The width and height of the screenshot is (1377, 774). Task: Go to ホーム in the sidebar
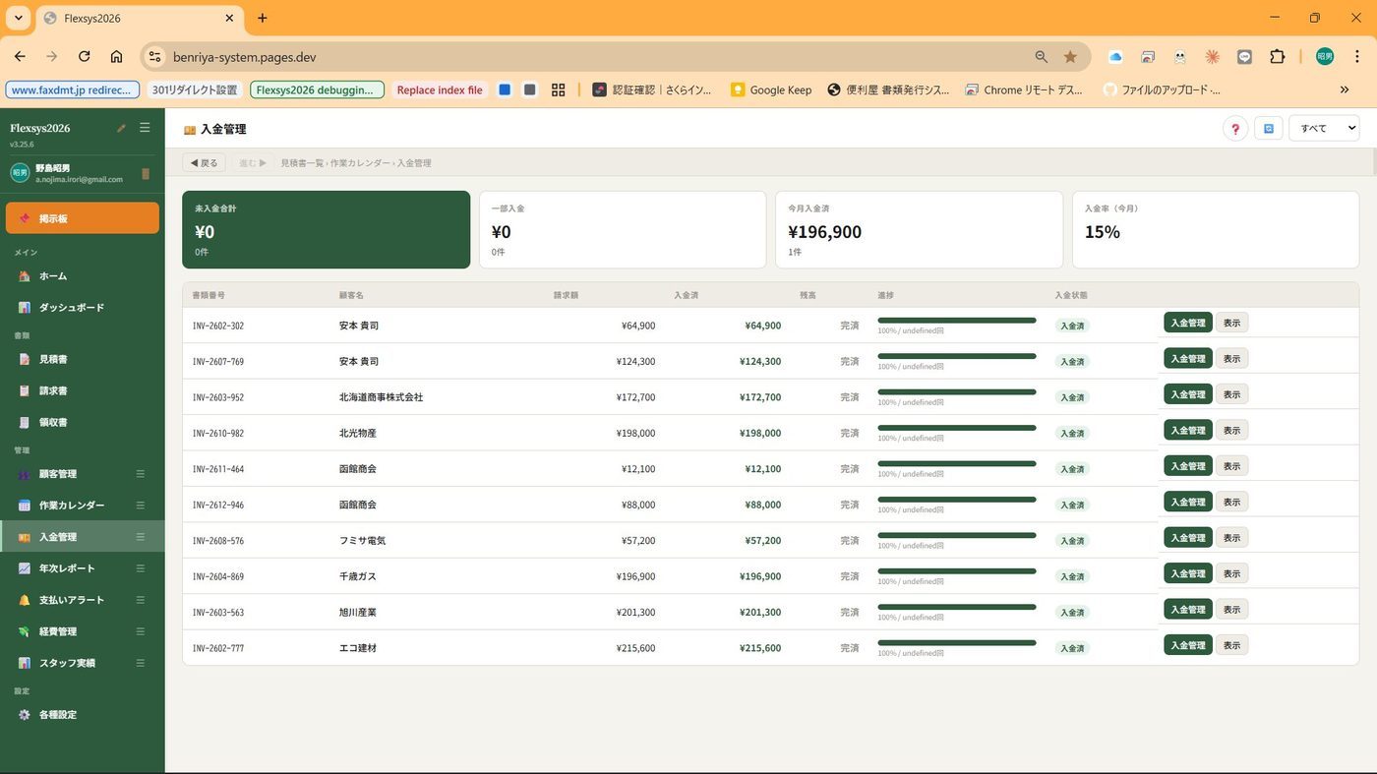83,276
